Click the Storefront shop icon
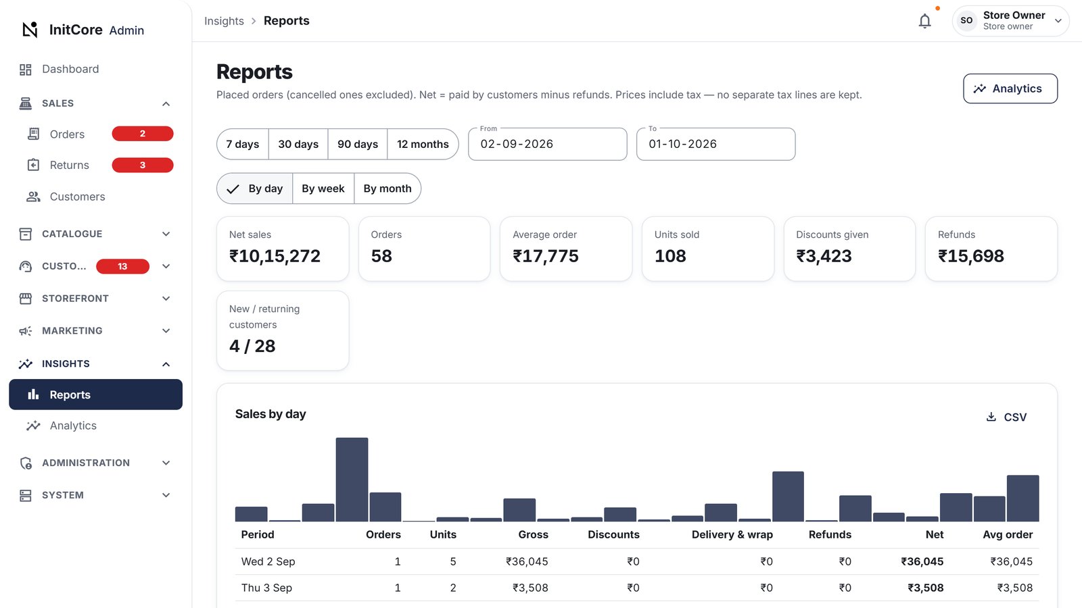This screenshot has height=608, width=1082. pos(26,299)
